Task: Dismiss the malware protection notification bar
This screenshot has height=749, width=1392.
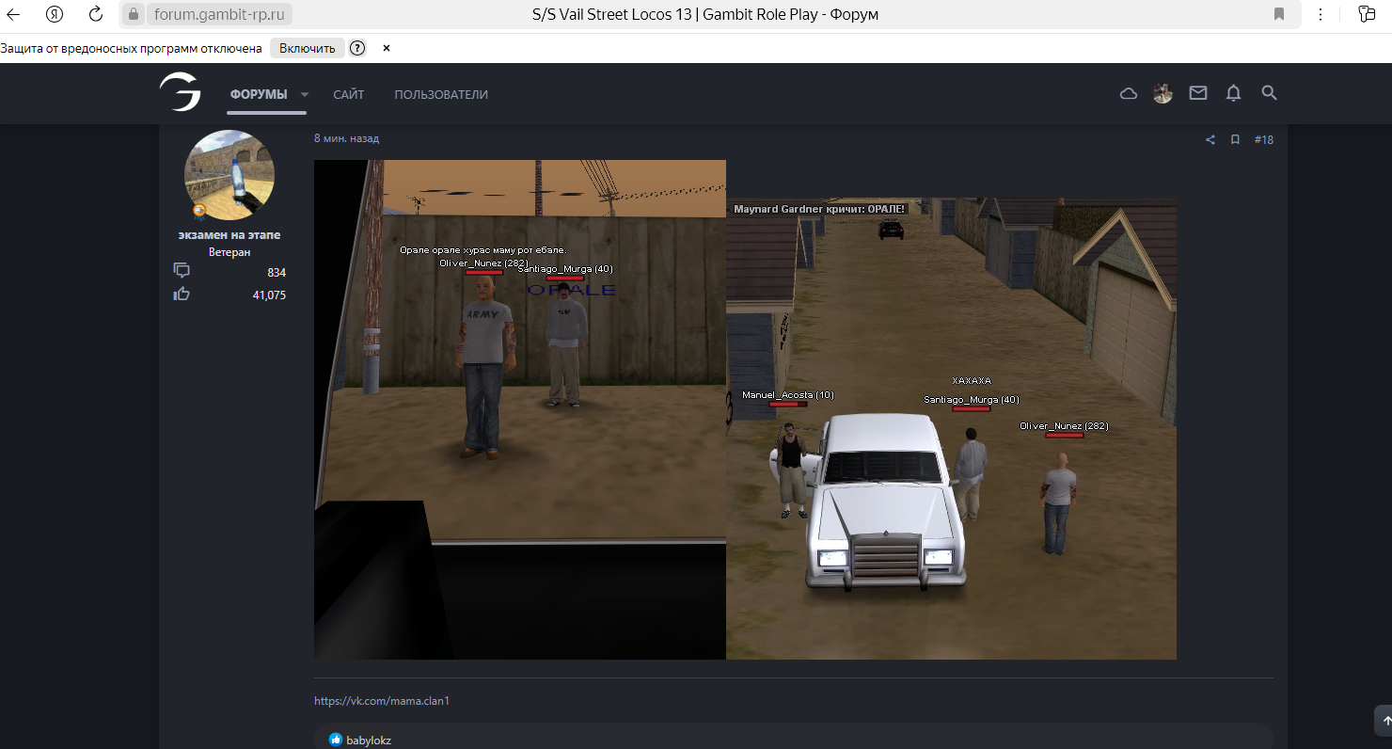Action: tap(386, 48)
